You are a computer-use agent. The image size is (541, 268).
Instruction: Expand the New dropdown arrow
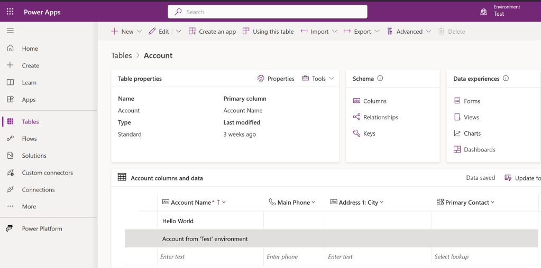click(140, 32)
